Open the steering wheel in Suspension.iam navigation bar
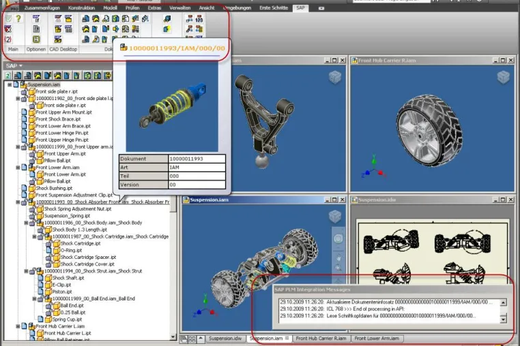 pos(338,239)
